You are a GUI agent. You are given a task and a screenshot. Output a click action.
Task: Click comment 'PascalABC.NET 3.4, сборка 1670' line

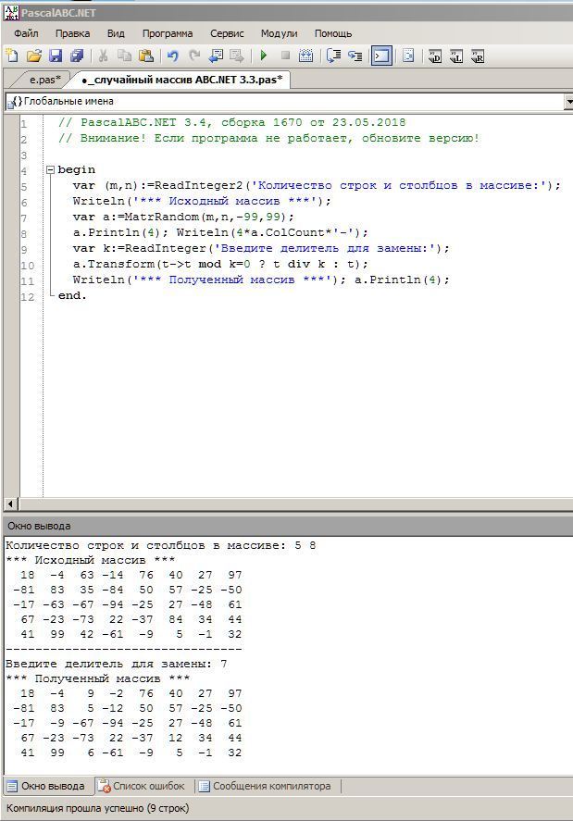pyautogui.click(x=232, y=122)
